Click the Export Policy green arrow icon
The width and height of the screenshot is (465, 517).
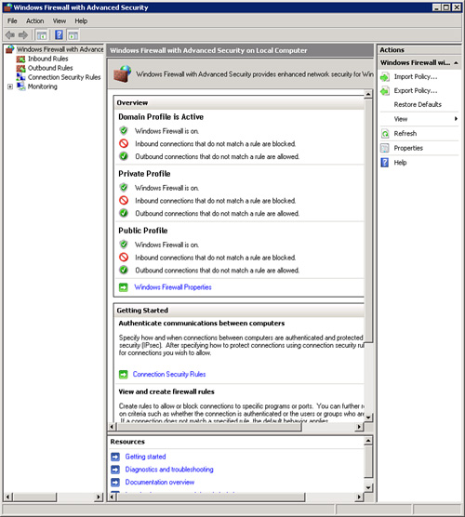tap(384, 91)
